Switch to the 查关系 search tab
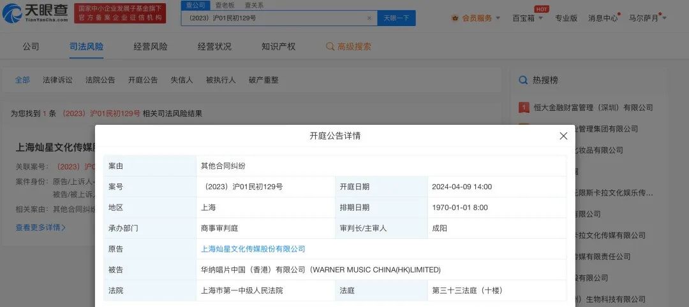The image size is (689, 307). pos(254,5)
